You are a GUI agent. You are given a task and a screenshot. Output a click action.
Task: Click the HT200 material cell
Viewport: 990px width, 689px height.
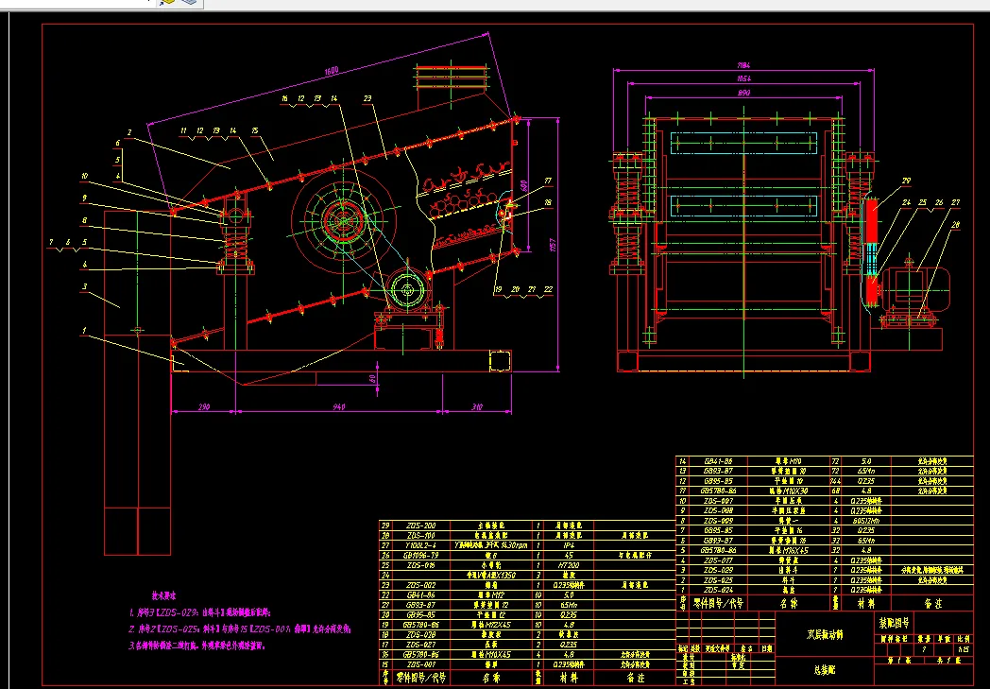[x=569, y=565]
